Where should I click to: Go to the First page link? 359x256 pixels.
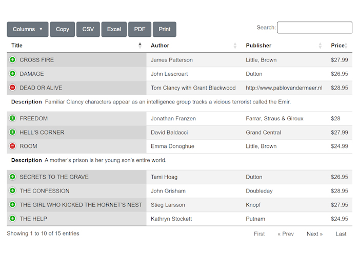tap(259, 234)
